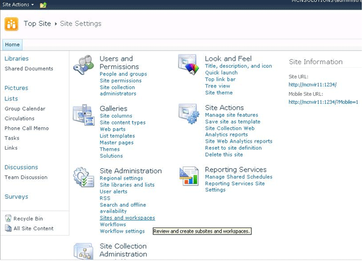The height and width of the screenshot is (264, 363).
Task: Open Regional settings link
Action: (x=122, y=178)
